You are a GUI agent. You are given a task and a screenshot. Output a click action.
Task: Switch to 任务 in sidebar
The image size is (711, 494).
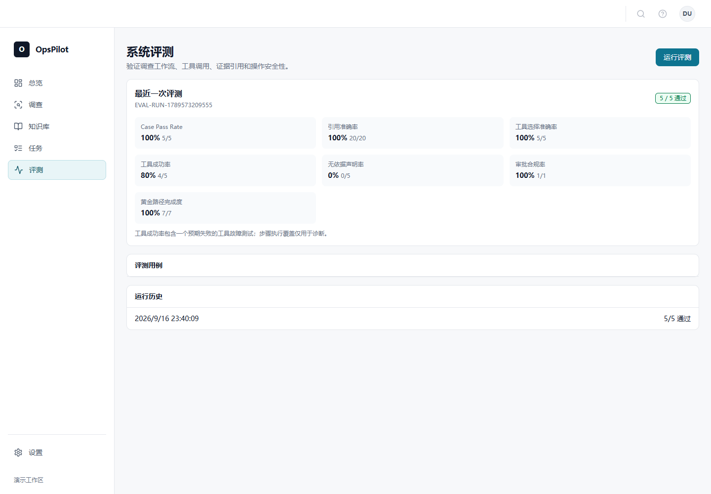coord(57,148)
